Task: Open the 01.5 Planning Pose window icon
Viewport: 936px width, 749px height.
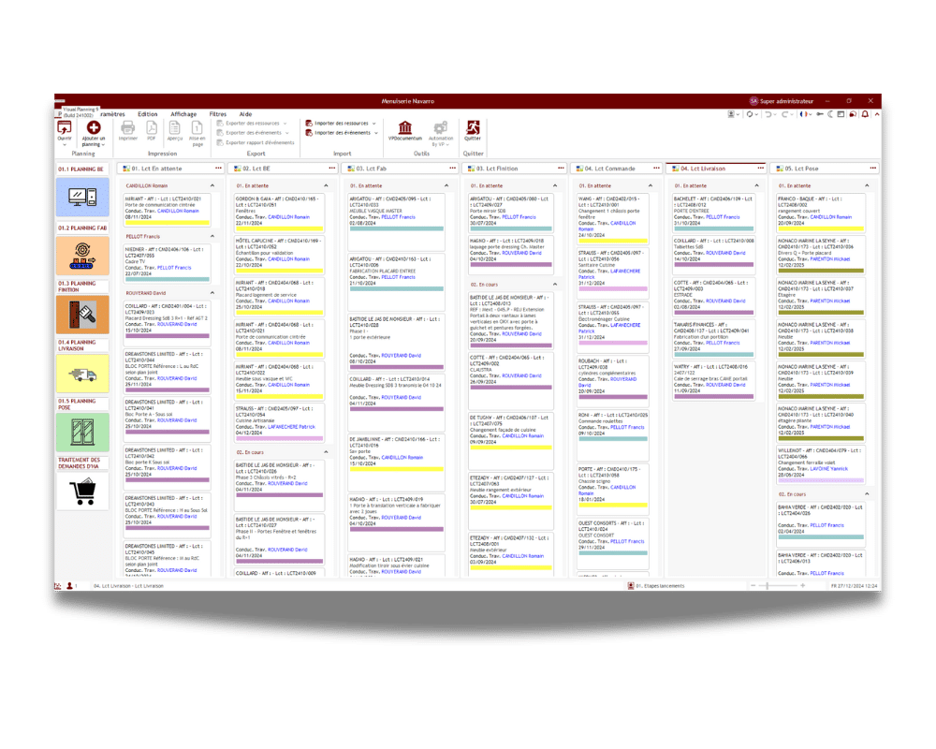Action: (82, 433)
